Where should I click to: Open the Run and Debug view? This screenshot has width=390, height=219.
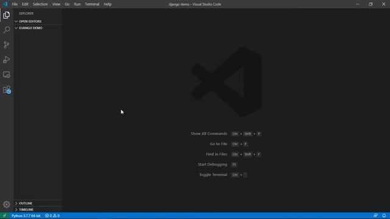tap(7, 60)
